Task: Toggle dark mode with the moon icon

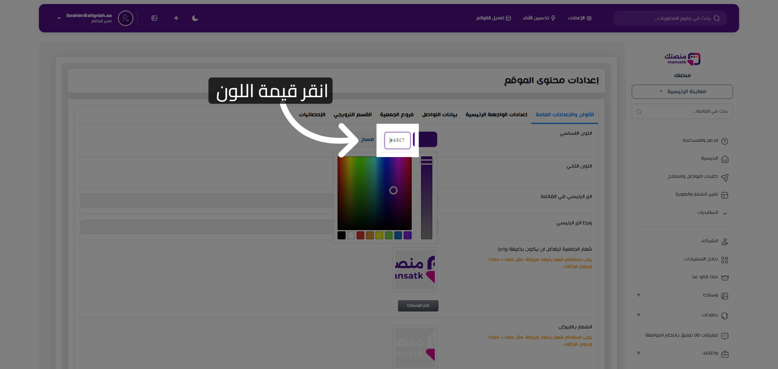Action: click(195, 18)
